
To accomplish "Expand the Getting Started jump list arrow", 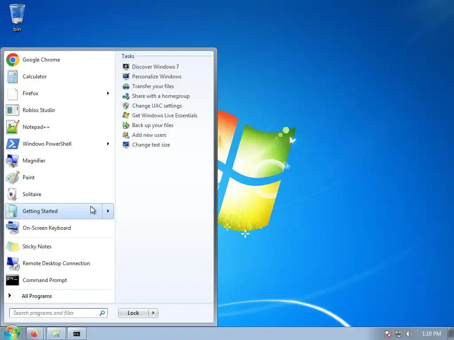I will click(108, 211).
